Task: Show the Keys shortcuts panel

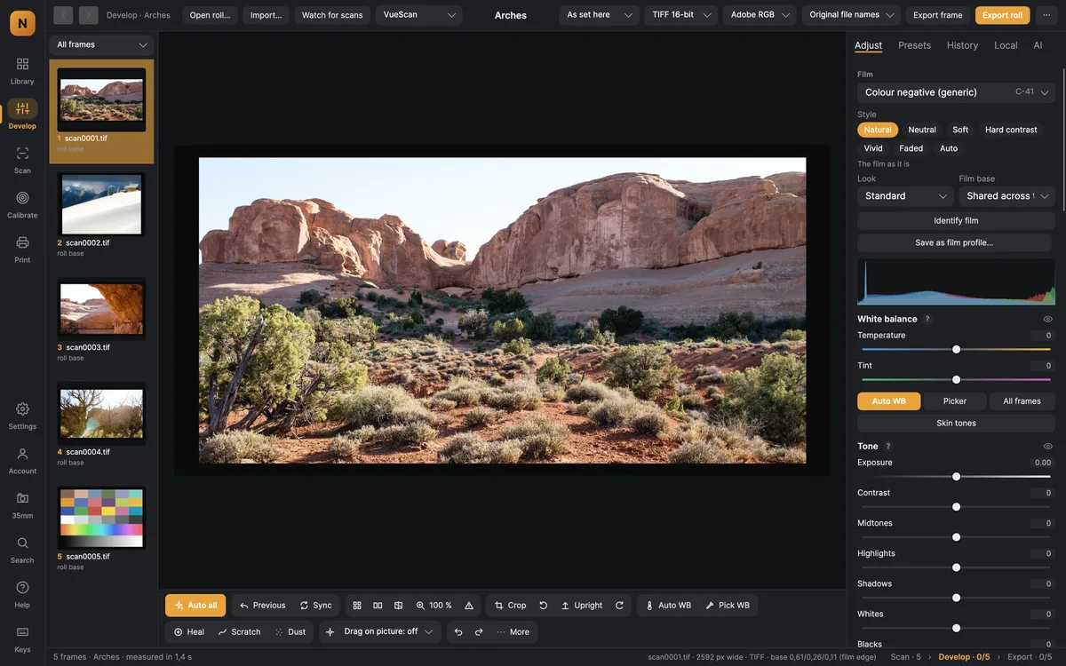Action: pos(22,638)
